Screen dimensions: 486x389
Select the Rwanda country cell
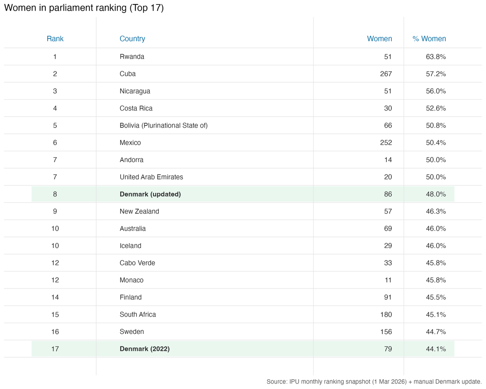point(132,57)
